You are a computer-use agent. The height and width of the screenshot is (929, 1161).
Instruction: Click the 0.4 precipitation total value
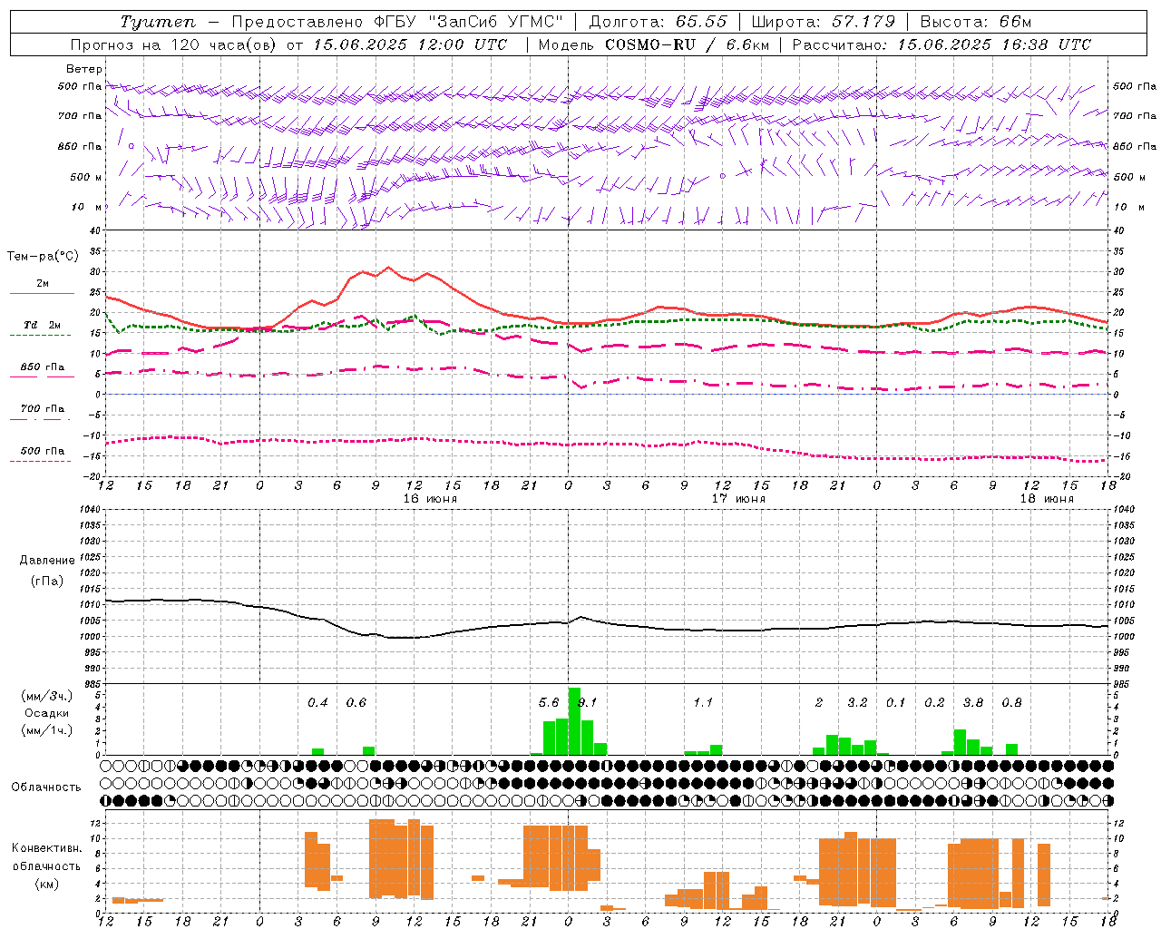pos(317,702)
